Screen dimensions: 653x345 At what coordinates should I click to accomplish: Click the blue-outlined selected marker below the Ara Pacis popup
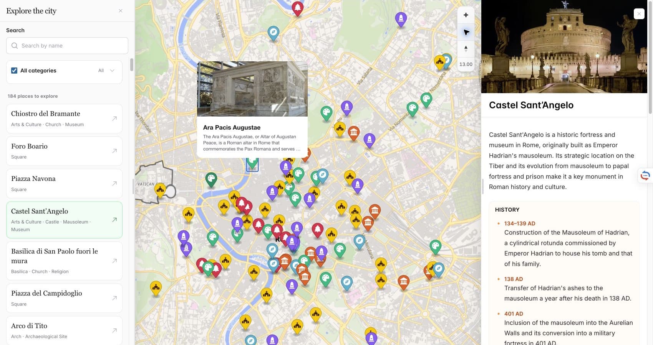[x=252, y=164]
